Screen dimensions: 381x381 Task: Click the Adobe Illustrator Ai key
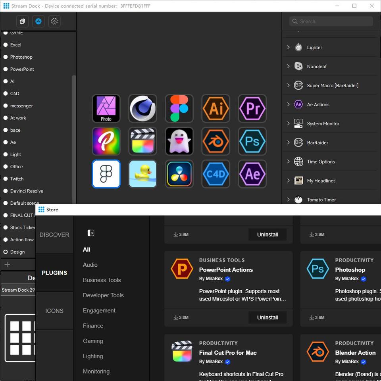click(216, 108)
